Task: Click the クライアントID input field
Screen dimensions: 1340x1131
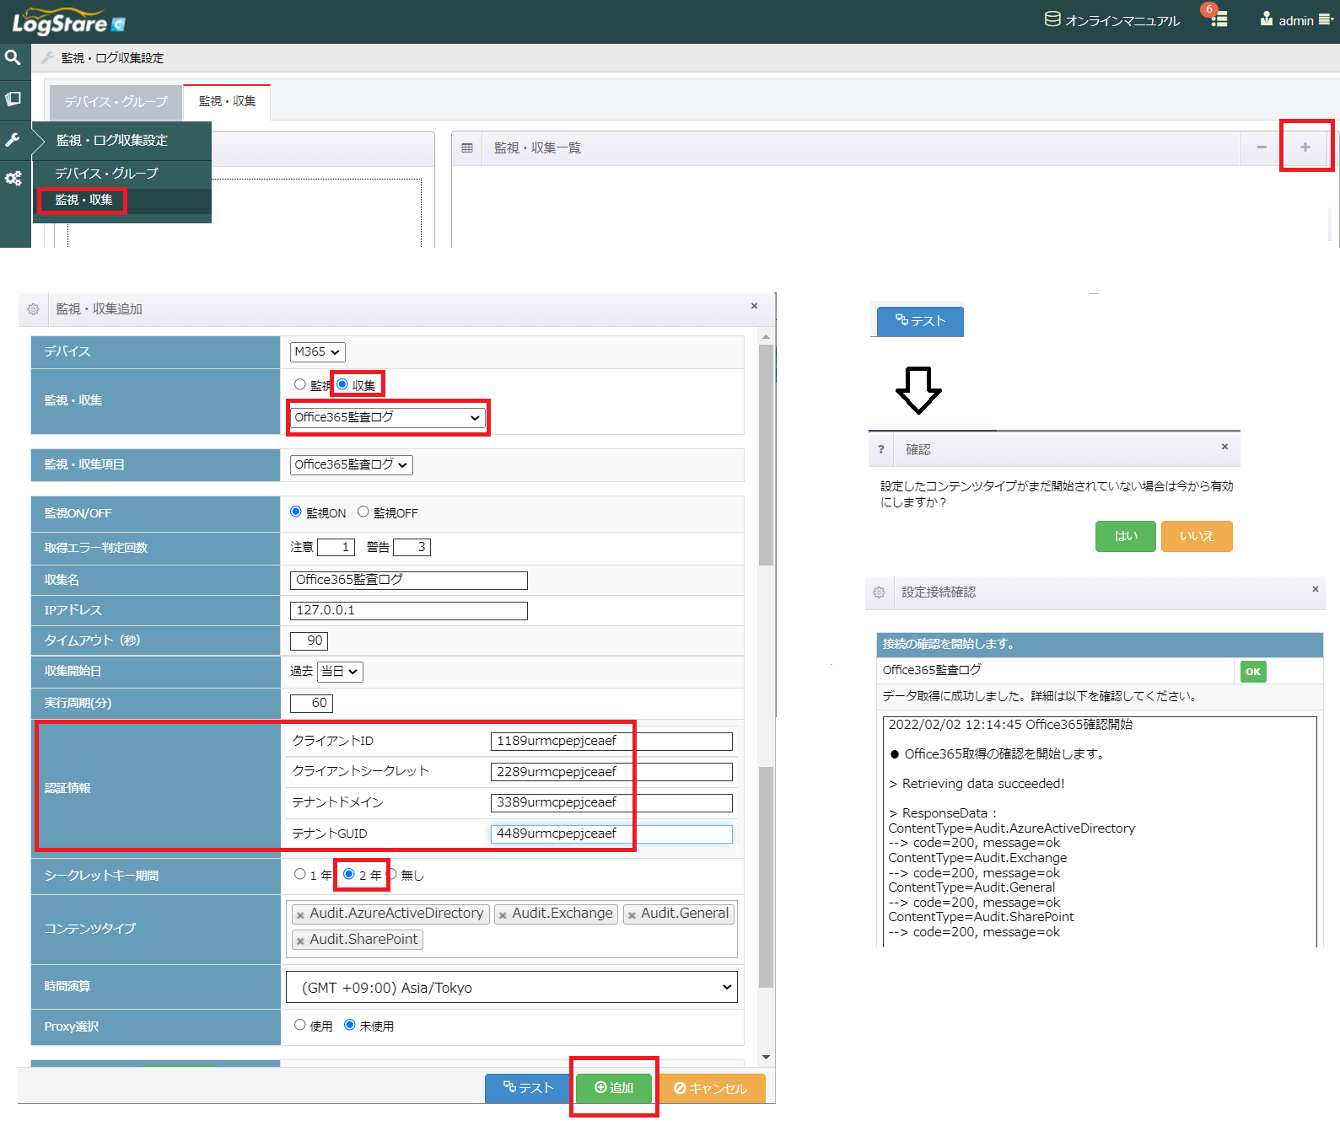Action: point(611,742)
